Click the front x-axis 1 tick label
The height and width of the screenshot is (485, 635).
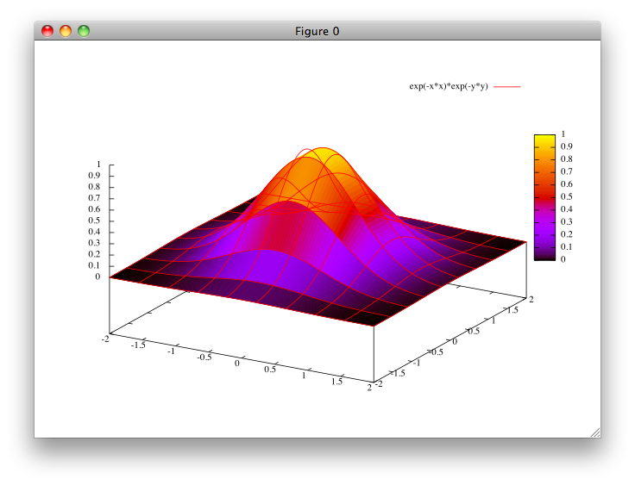(x=304, y=376)
